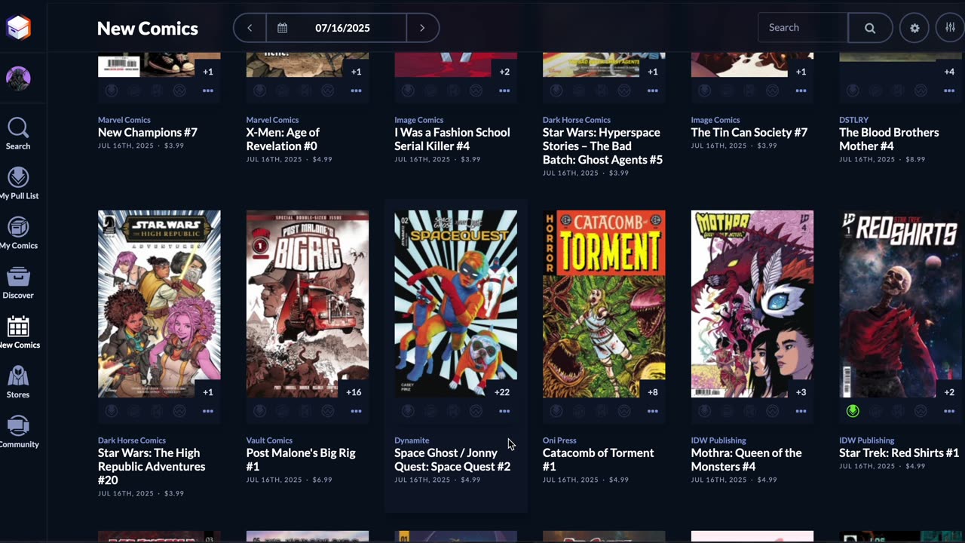This screenshot has height=543, width=965.
Task: Open the user profile avatar
Action: pos(18,78)
